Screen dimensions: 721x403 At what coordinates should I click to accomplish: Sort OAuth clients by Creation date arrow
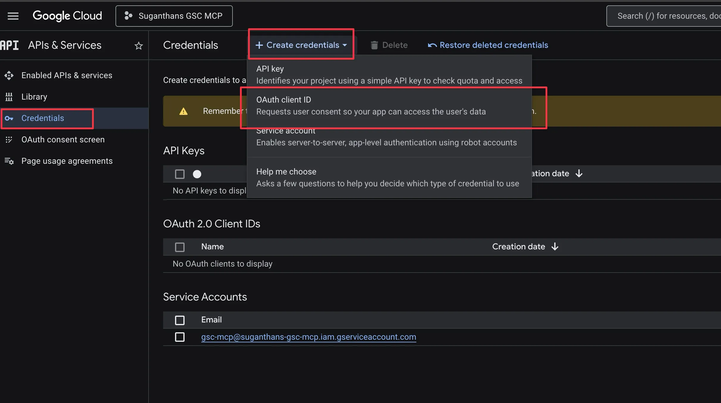[555, 247]
